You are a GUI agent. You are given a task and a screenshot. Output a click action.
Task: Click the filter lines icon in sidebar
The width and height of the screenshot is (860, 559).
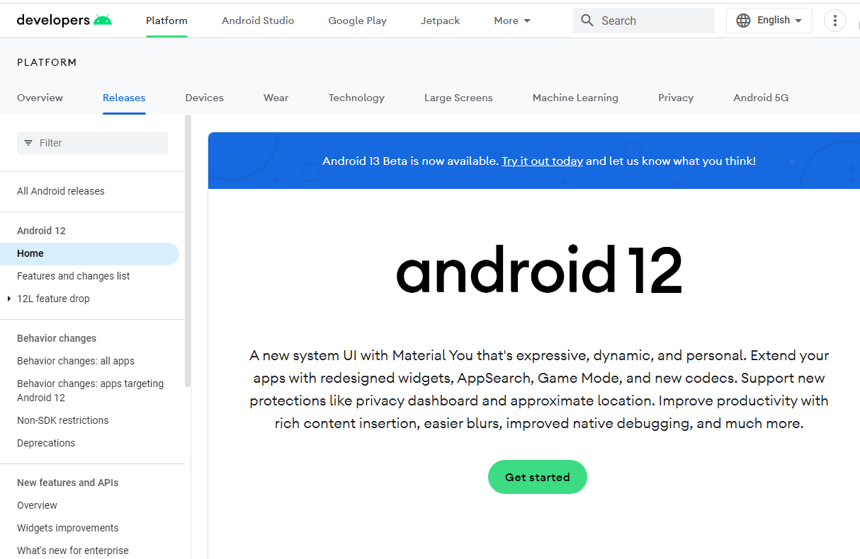click(x=28, y=143)
